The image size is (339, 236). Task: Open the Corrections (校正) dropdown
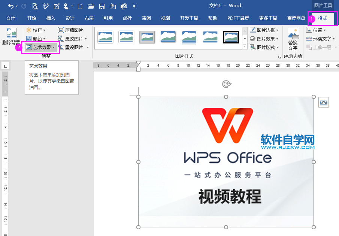(37, 30)
